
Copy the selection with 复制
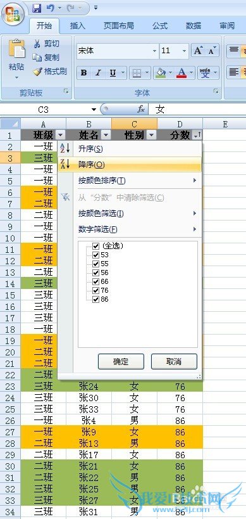47,58
